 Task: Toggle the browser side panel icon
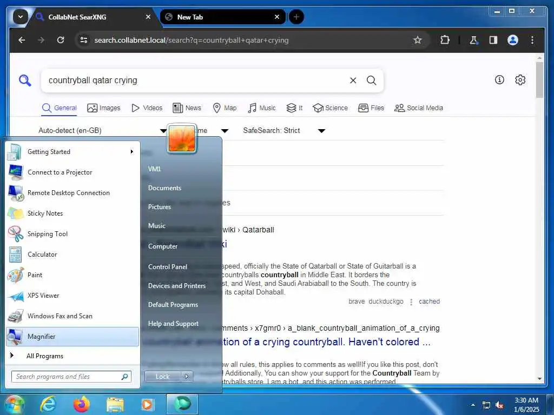tap(493, 40)
